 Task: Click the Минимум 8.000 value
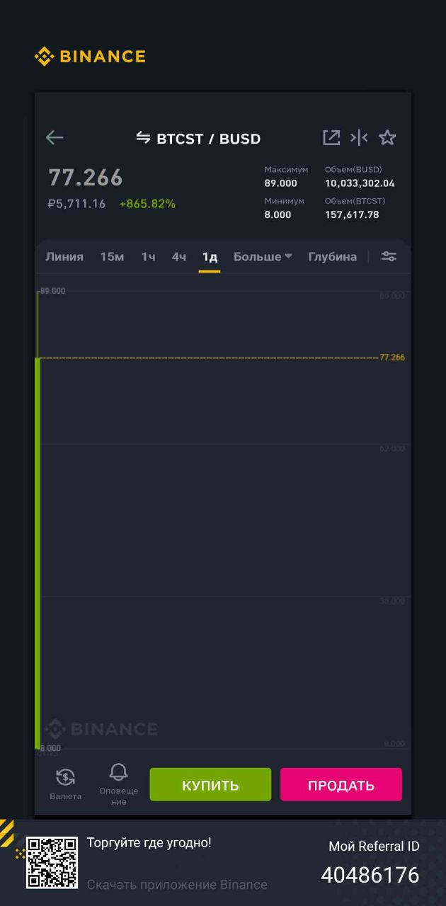pos(278,214)
